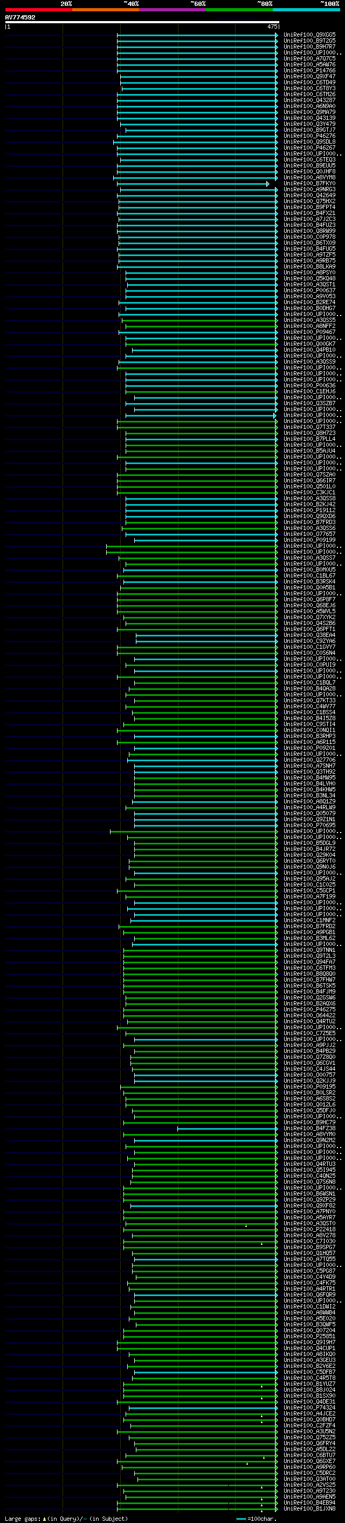Image resolution: width=345 pixels, height=1523 pixels.
Task: Select the UniRef100_Q9XF47 label
Action: click(x=309, y=76)
